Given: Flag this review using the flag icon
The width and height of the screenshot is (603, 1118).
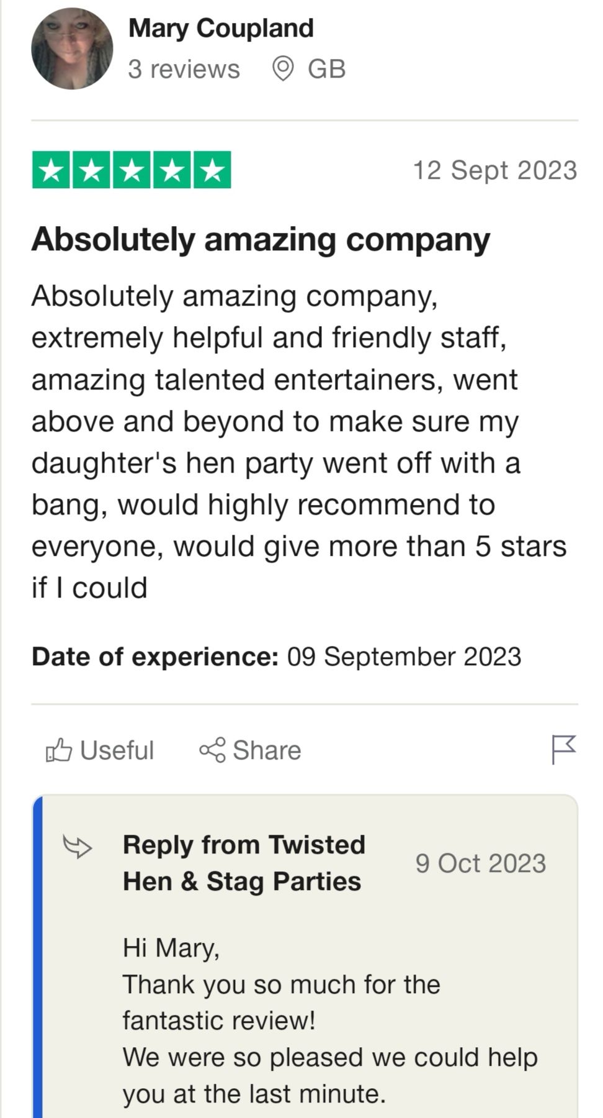Looking at the screenshot, I should pyautogui.click(x=563, y=750).
